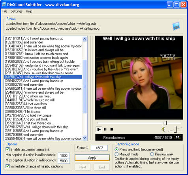Click the film strip icon in Status

click(176, 26)
